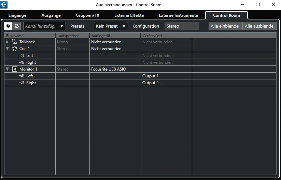
Task: Click the Monitor 1 Left channel plug icon
Action: [22, 76]
